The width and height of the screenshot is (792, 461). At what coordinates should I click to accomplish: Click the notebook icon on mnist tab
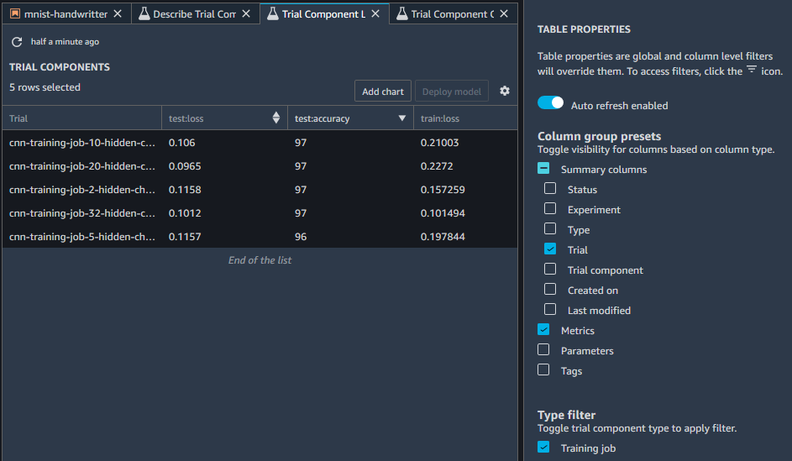(15, 14)
